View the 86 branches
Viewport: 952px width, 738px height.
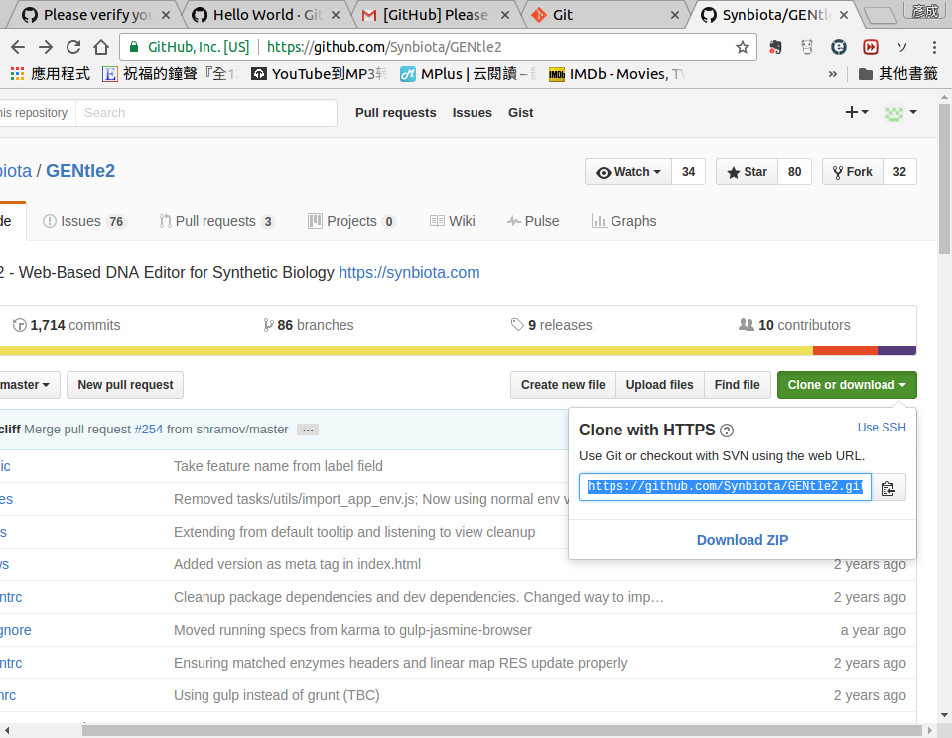(x=309, y=325)
